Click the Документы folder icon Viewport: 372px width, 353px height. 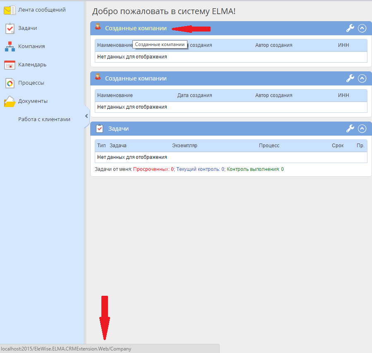click(10, 101)
